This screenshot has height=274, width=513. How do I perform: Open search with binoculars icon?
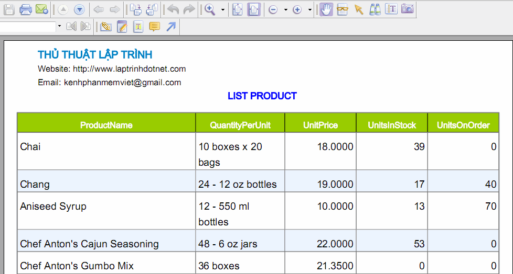[375, 9]
